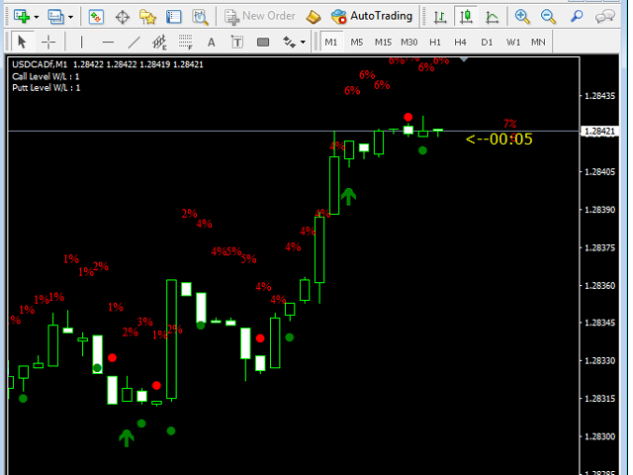The width and height of the screenshot is (633, 475).
Task: Switch chart to line chart mode
Action: click(492, 16)
